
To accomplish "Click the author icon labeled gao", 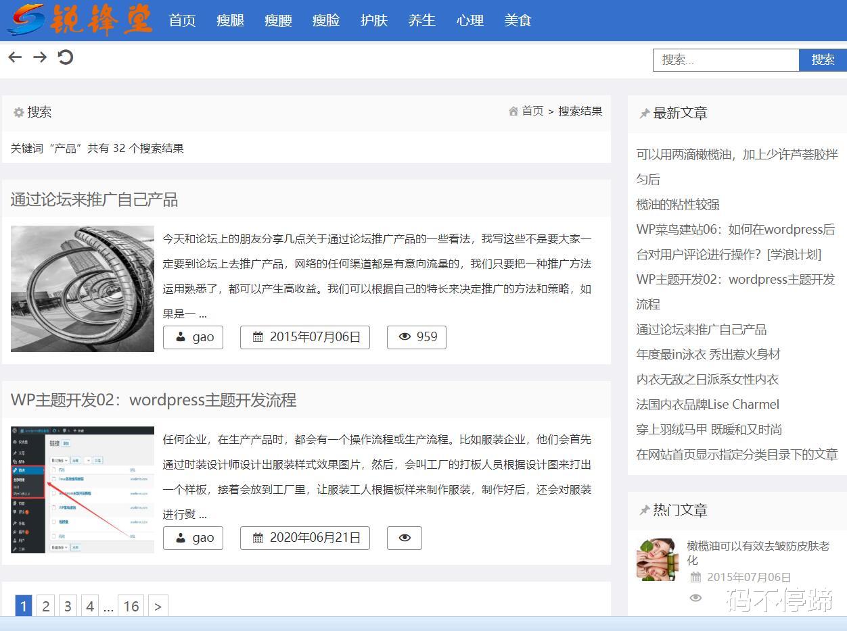I will click(182, 336).
